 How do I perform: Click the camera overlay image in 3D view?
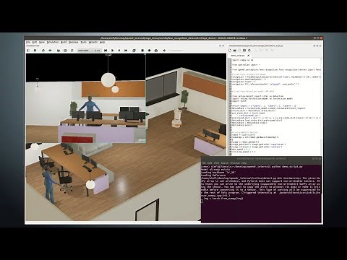pos(86,98)
